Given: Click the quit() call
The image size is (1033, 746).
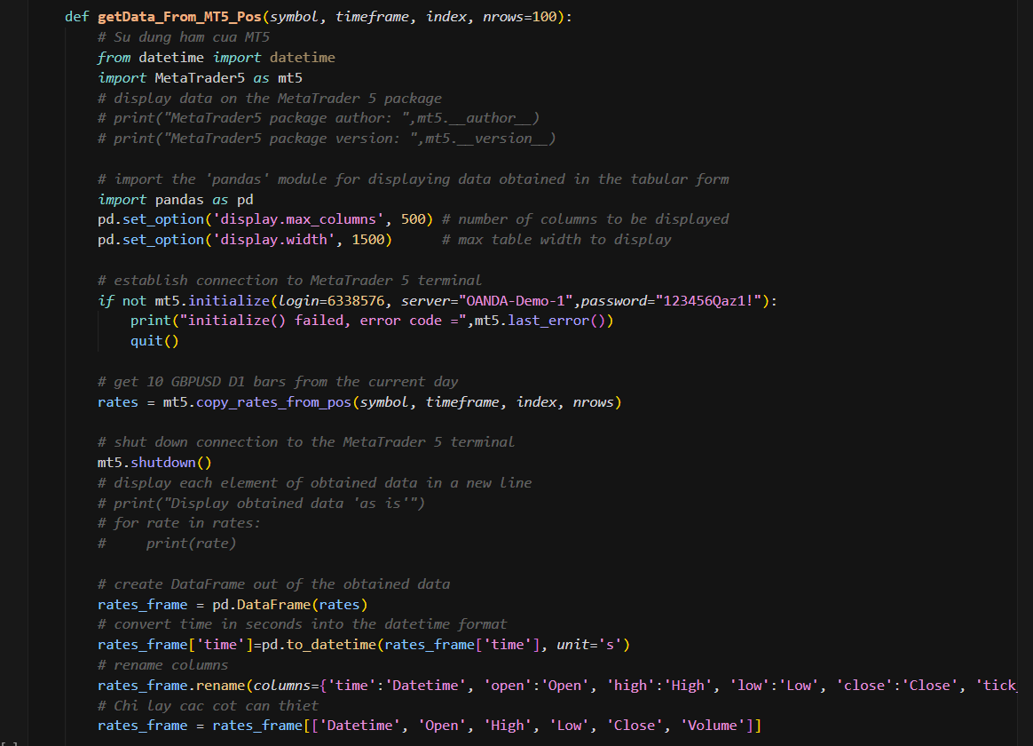Looking at the screenshot, I should pyautogui.click(x=154, y=341).
